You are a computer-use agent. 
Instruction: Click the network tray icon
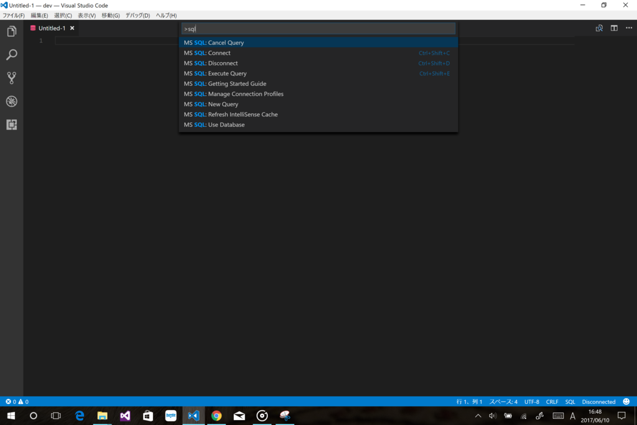[524, 416]
